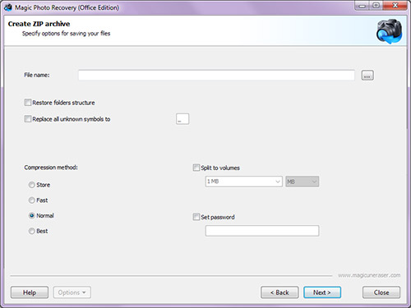Close the window with the red X
Image resolution: width=411 pixels, height=308 pixels.
click(395, 6)
